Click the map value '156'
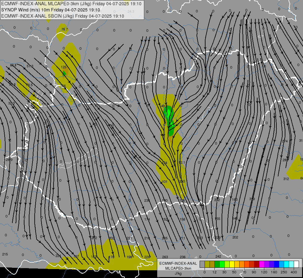This screenshot has width=303, height=278. click(182, 219)
